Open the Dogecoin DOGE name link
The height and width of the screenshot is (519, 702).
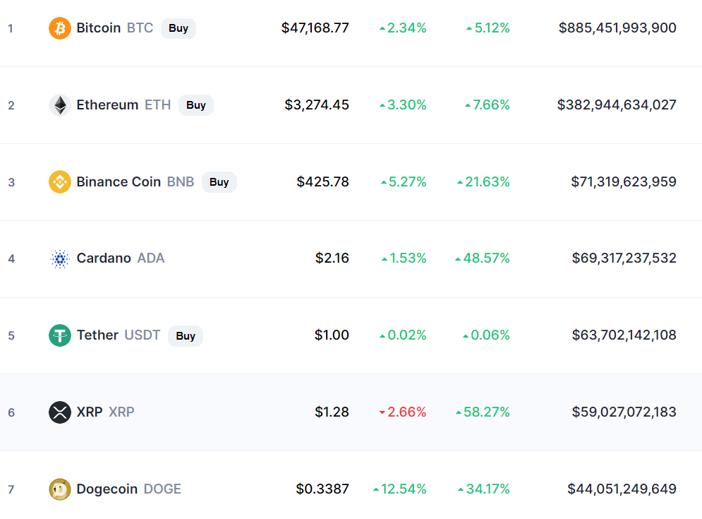click(x=129, y=489)
